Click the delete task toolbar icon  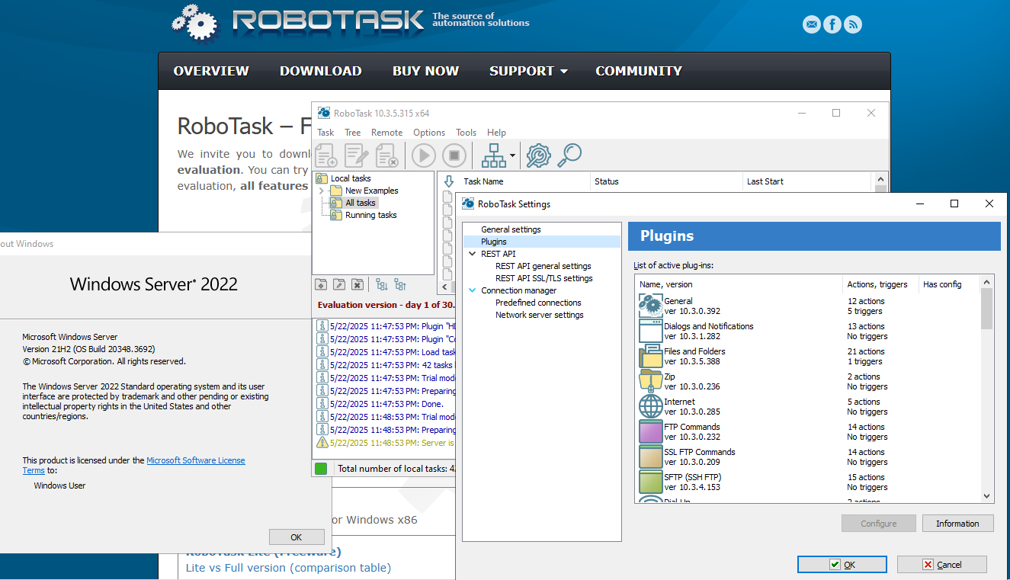click(387, 155)
